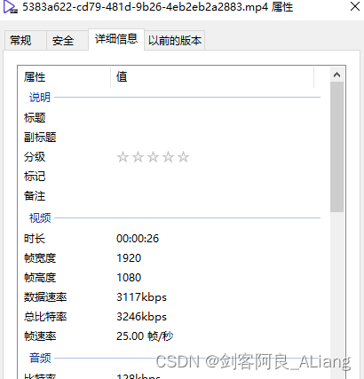Click the vertical scrollbar thumb
Screen dimensions: 364x379
pos(336,146)
